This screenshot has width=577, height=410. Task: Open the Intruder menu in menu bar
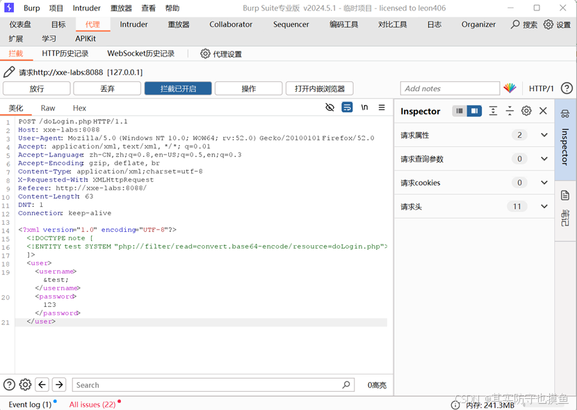tap(86, 8)
